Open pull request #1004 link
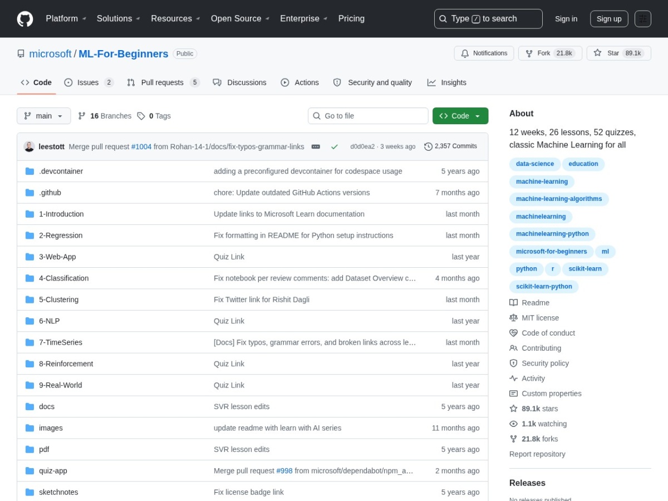Viewport: 668px width, 501px height. tap(141, 146)
